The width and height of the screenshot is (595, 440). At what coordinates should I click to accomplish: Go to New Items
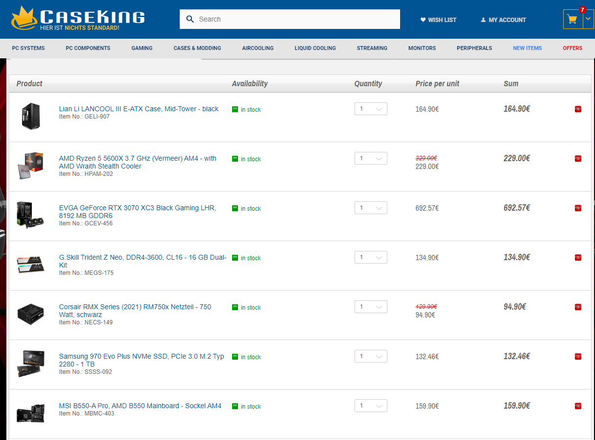click(x=527, y=48)
